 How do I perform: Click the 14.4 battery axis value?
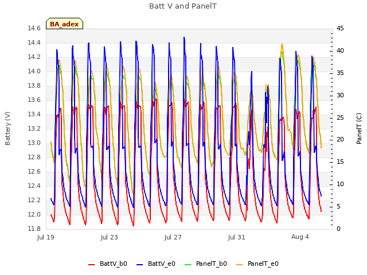[34, 43]
